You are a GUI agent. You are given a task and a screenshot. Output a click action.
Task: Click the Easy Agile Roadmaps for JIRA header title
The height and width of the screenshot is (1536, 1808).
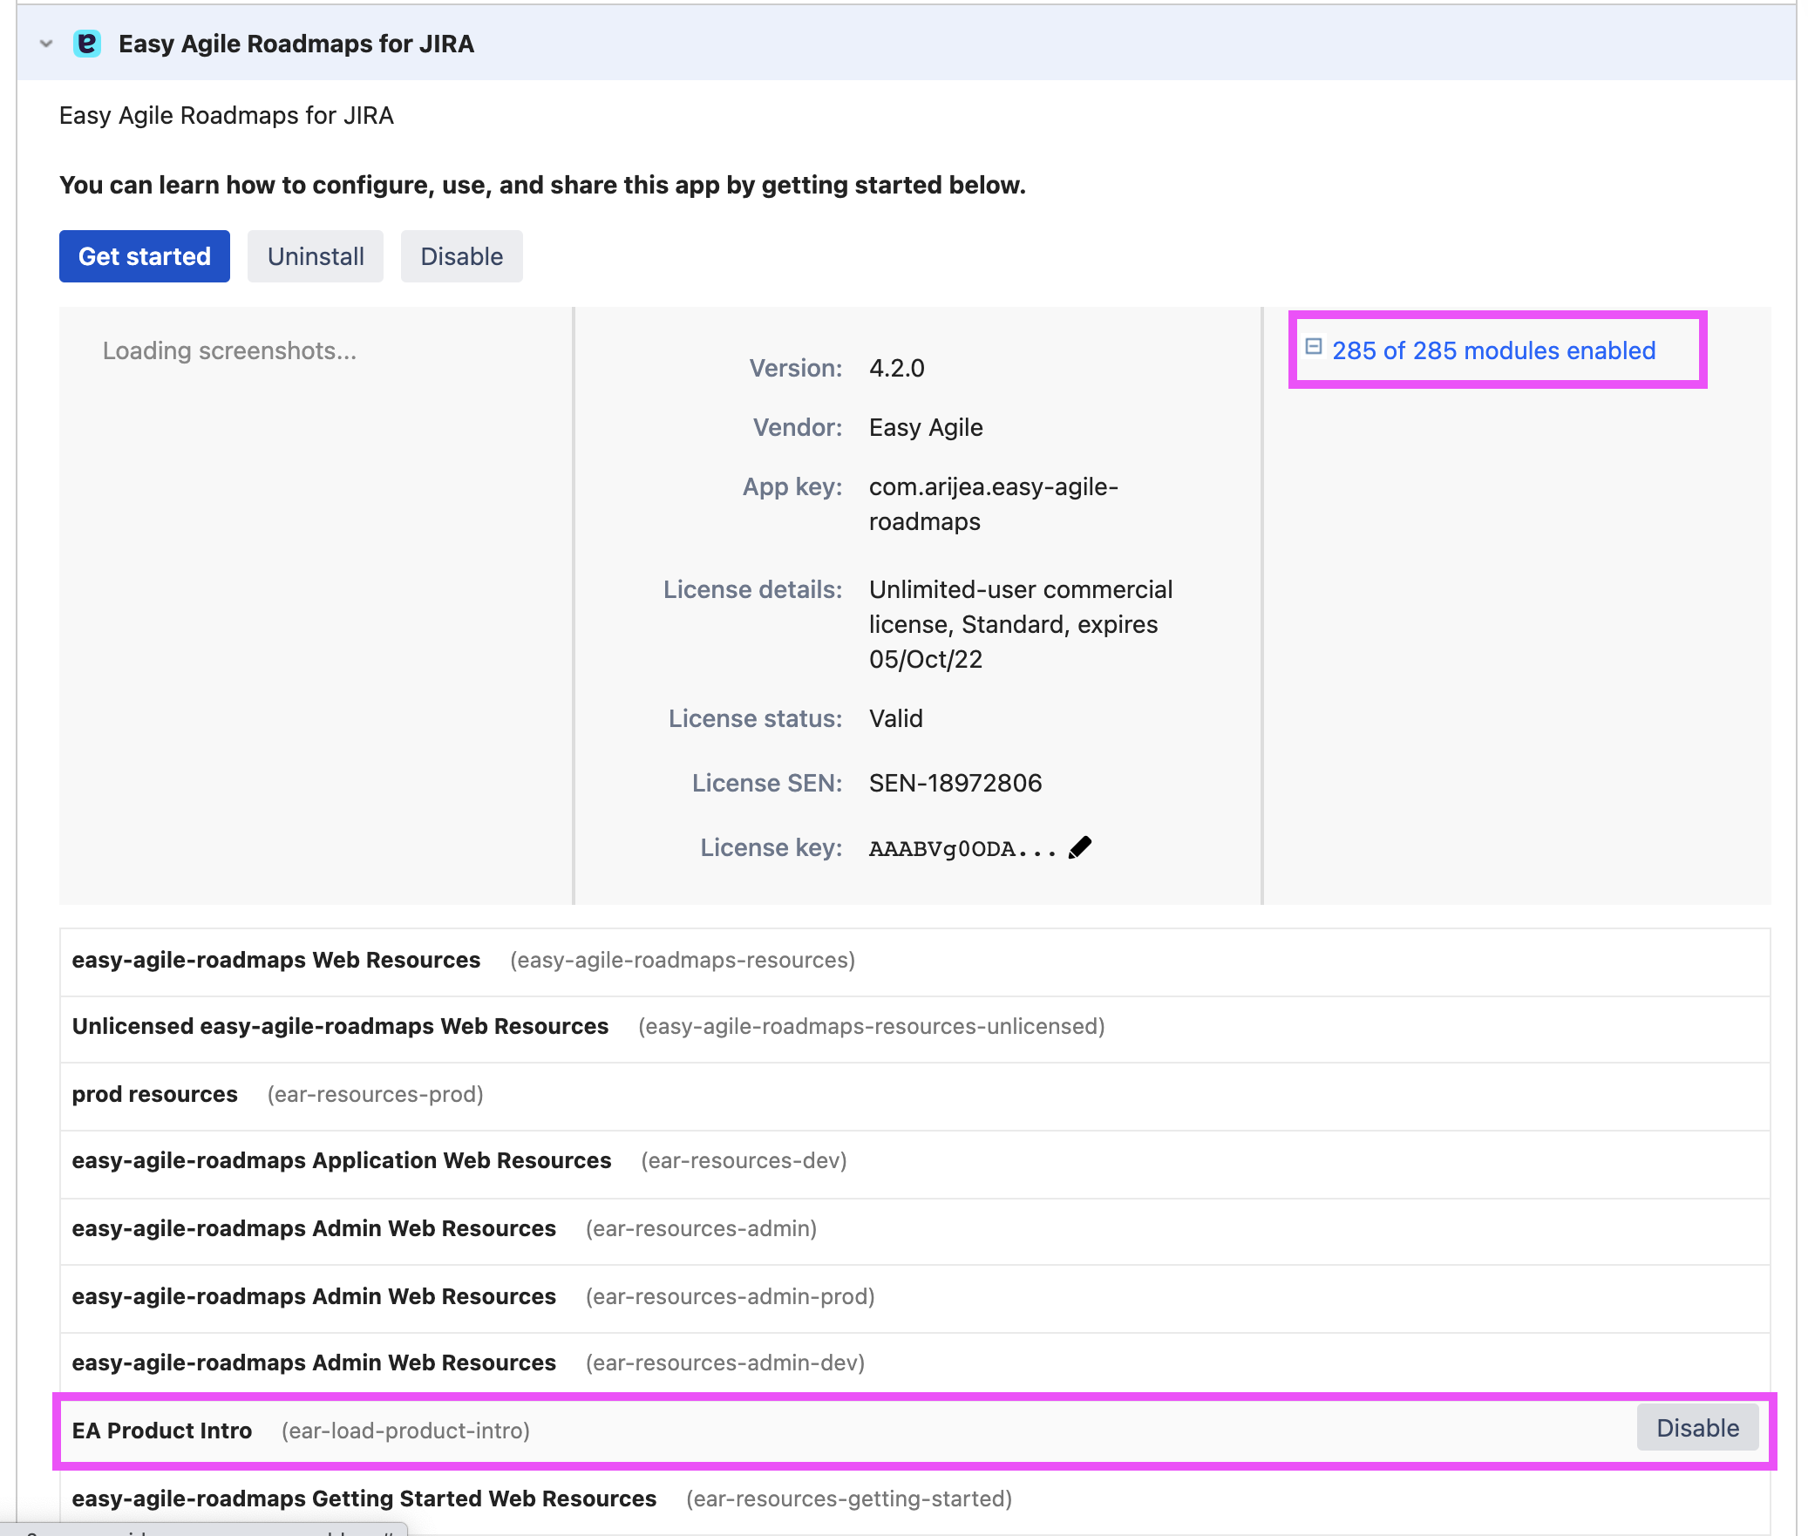point(296,44)
